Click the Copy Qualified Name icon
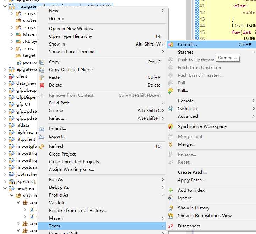 tap(42, 70)
